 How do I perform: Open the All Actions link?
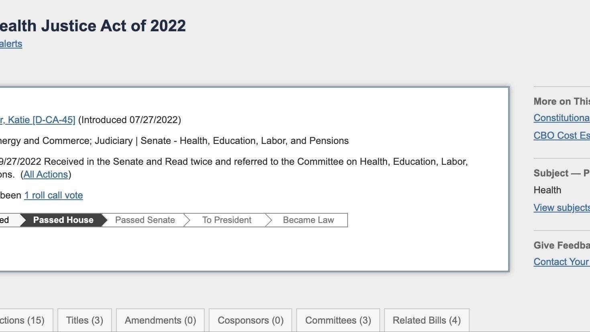click(45, 174)
